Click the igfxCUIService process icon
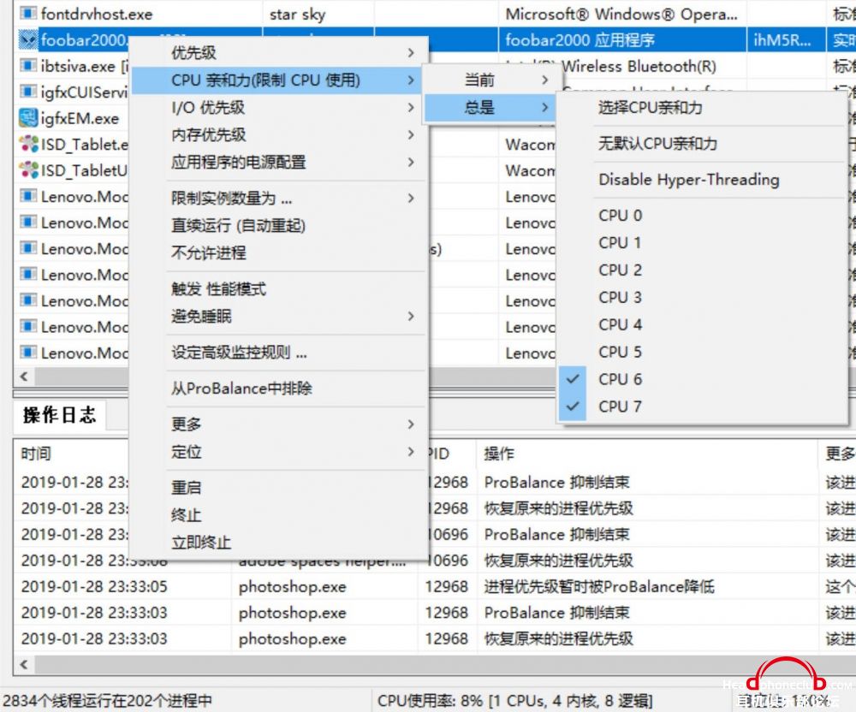This screenshot has width=856, height=712. [x=28, y=91]
